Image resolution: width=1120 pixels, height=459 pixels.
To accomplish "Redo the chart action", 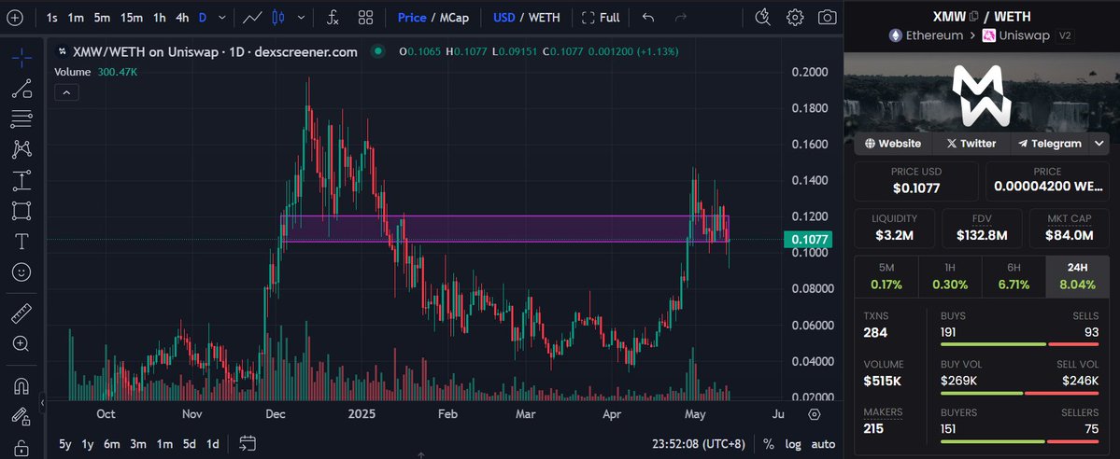I will pyautogui.click(x=681, y=18).
